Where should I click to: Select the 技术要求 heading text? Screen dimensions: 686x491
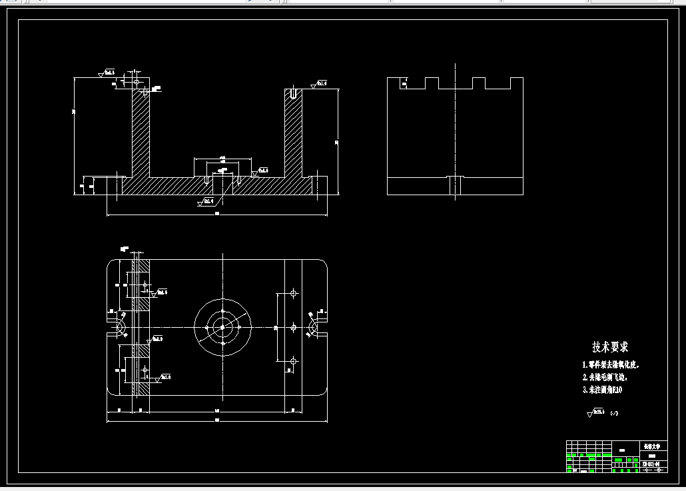click(x=610, y=347)
